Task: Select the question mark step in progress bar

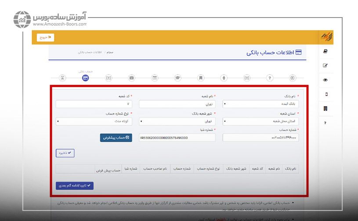Action: 270,78
